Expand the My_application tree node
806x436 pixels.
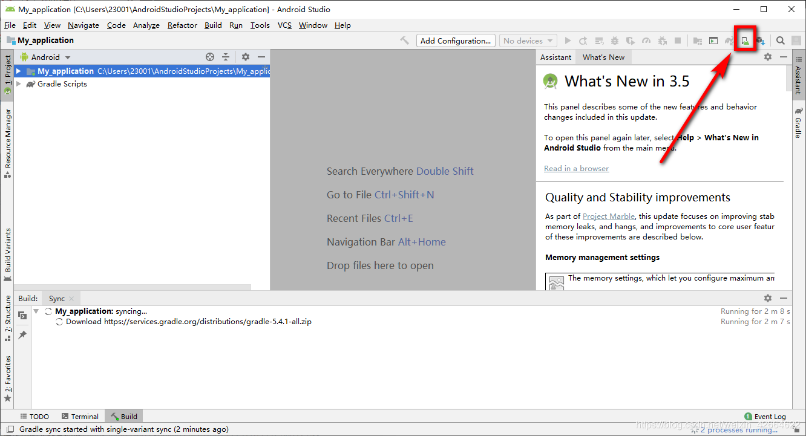19,71
